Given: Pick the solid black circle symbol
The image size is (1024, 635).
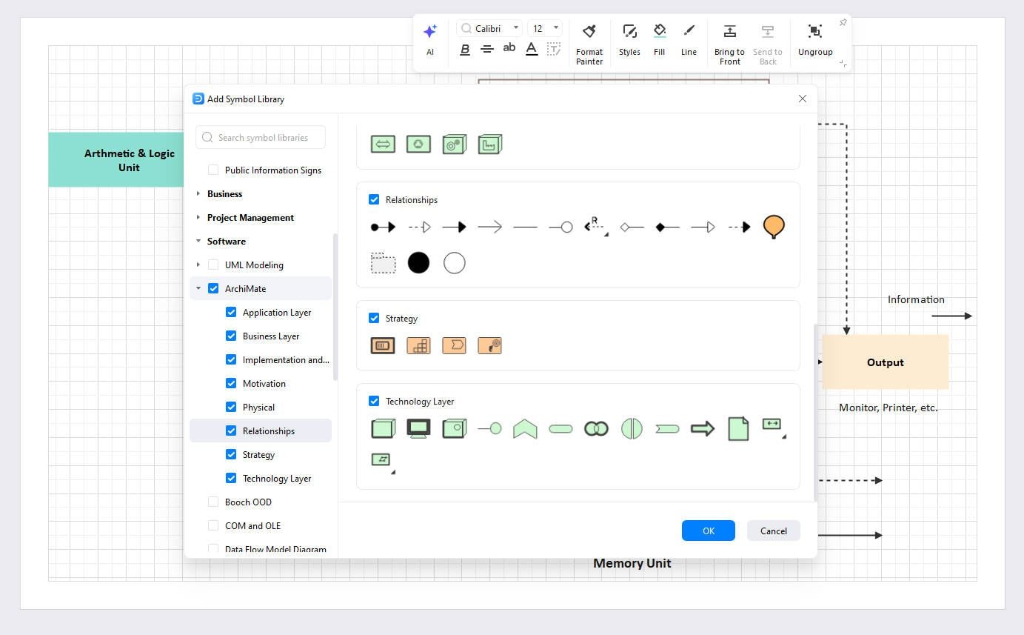Looking at the screenshot, I should [418, 262].
